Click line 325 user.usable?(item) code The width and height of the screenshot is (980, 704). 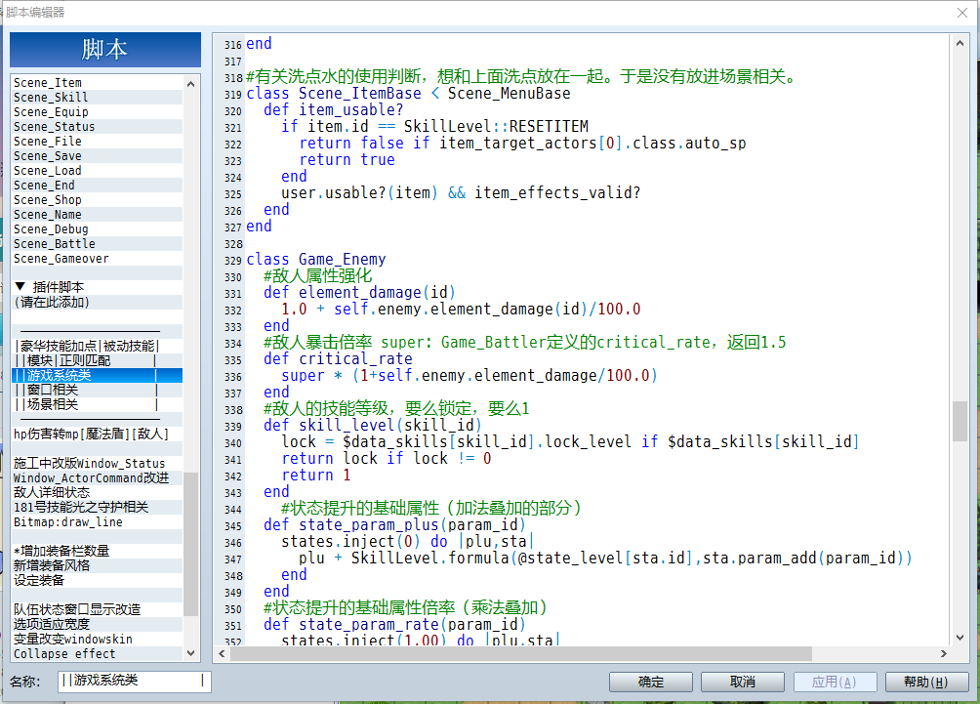(461, 192)
